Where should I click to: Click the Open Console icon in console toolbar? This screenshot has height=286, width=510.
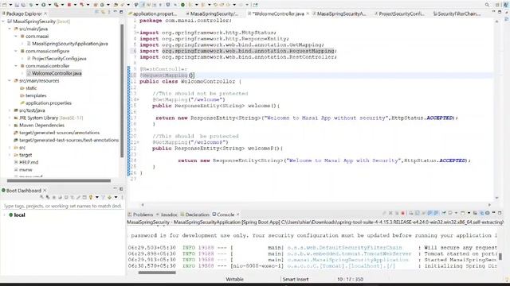(462, 213)
